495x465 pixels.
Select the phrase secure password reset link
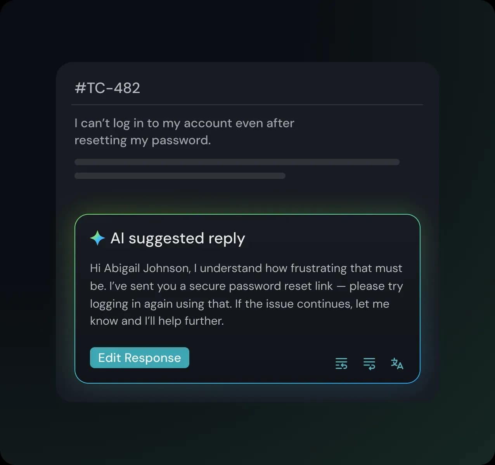(260, 286)
